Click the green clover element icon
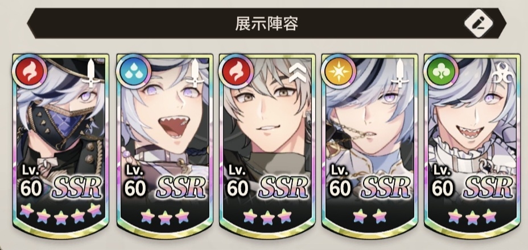Viewport: 528px width, 250px height. (x=441, y=72)
